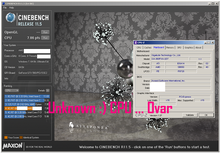Click the Your Score orange legend swatch
The height and width of the screenshot is (153, 220).
pyautogui.click(x=6, y=138)
